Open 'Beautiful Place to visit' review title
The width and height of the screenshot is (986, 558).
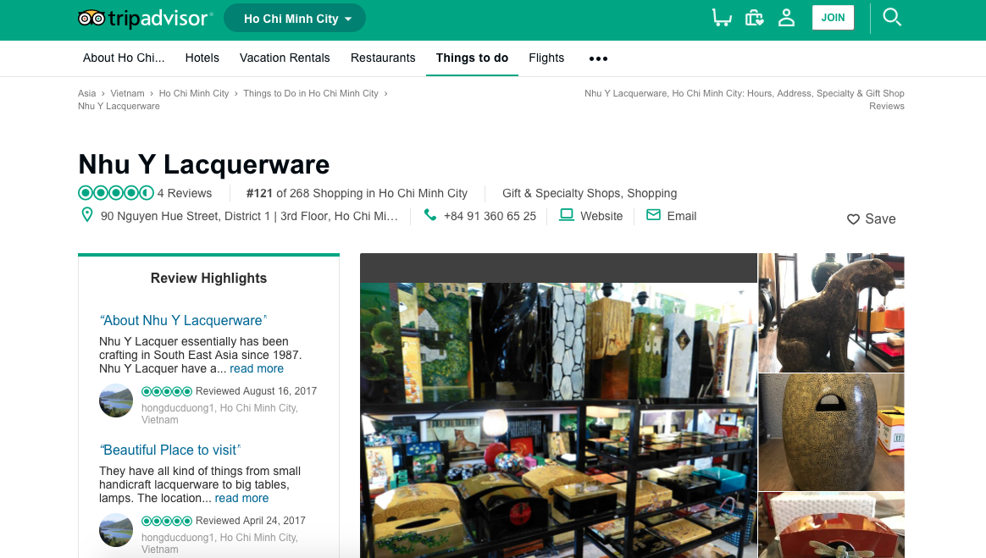point(169,450)
